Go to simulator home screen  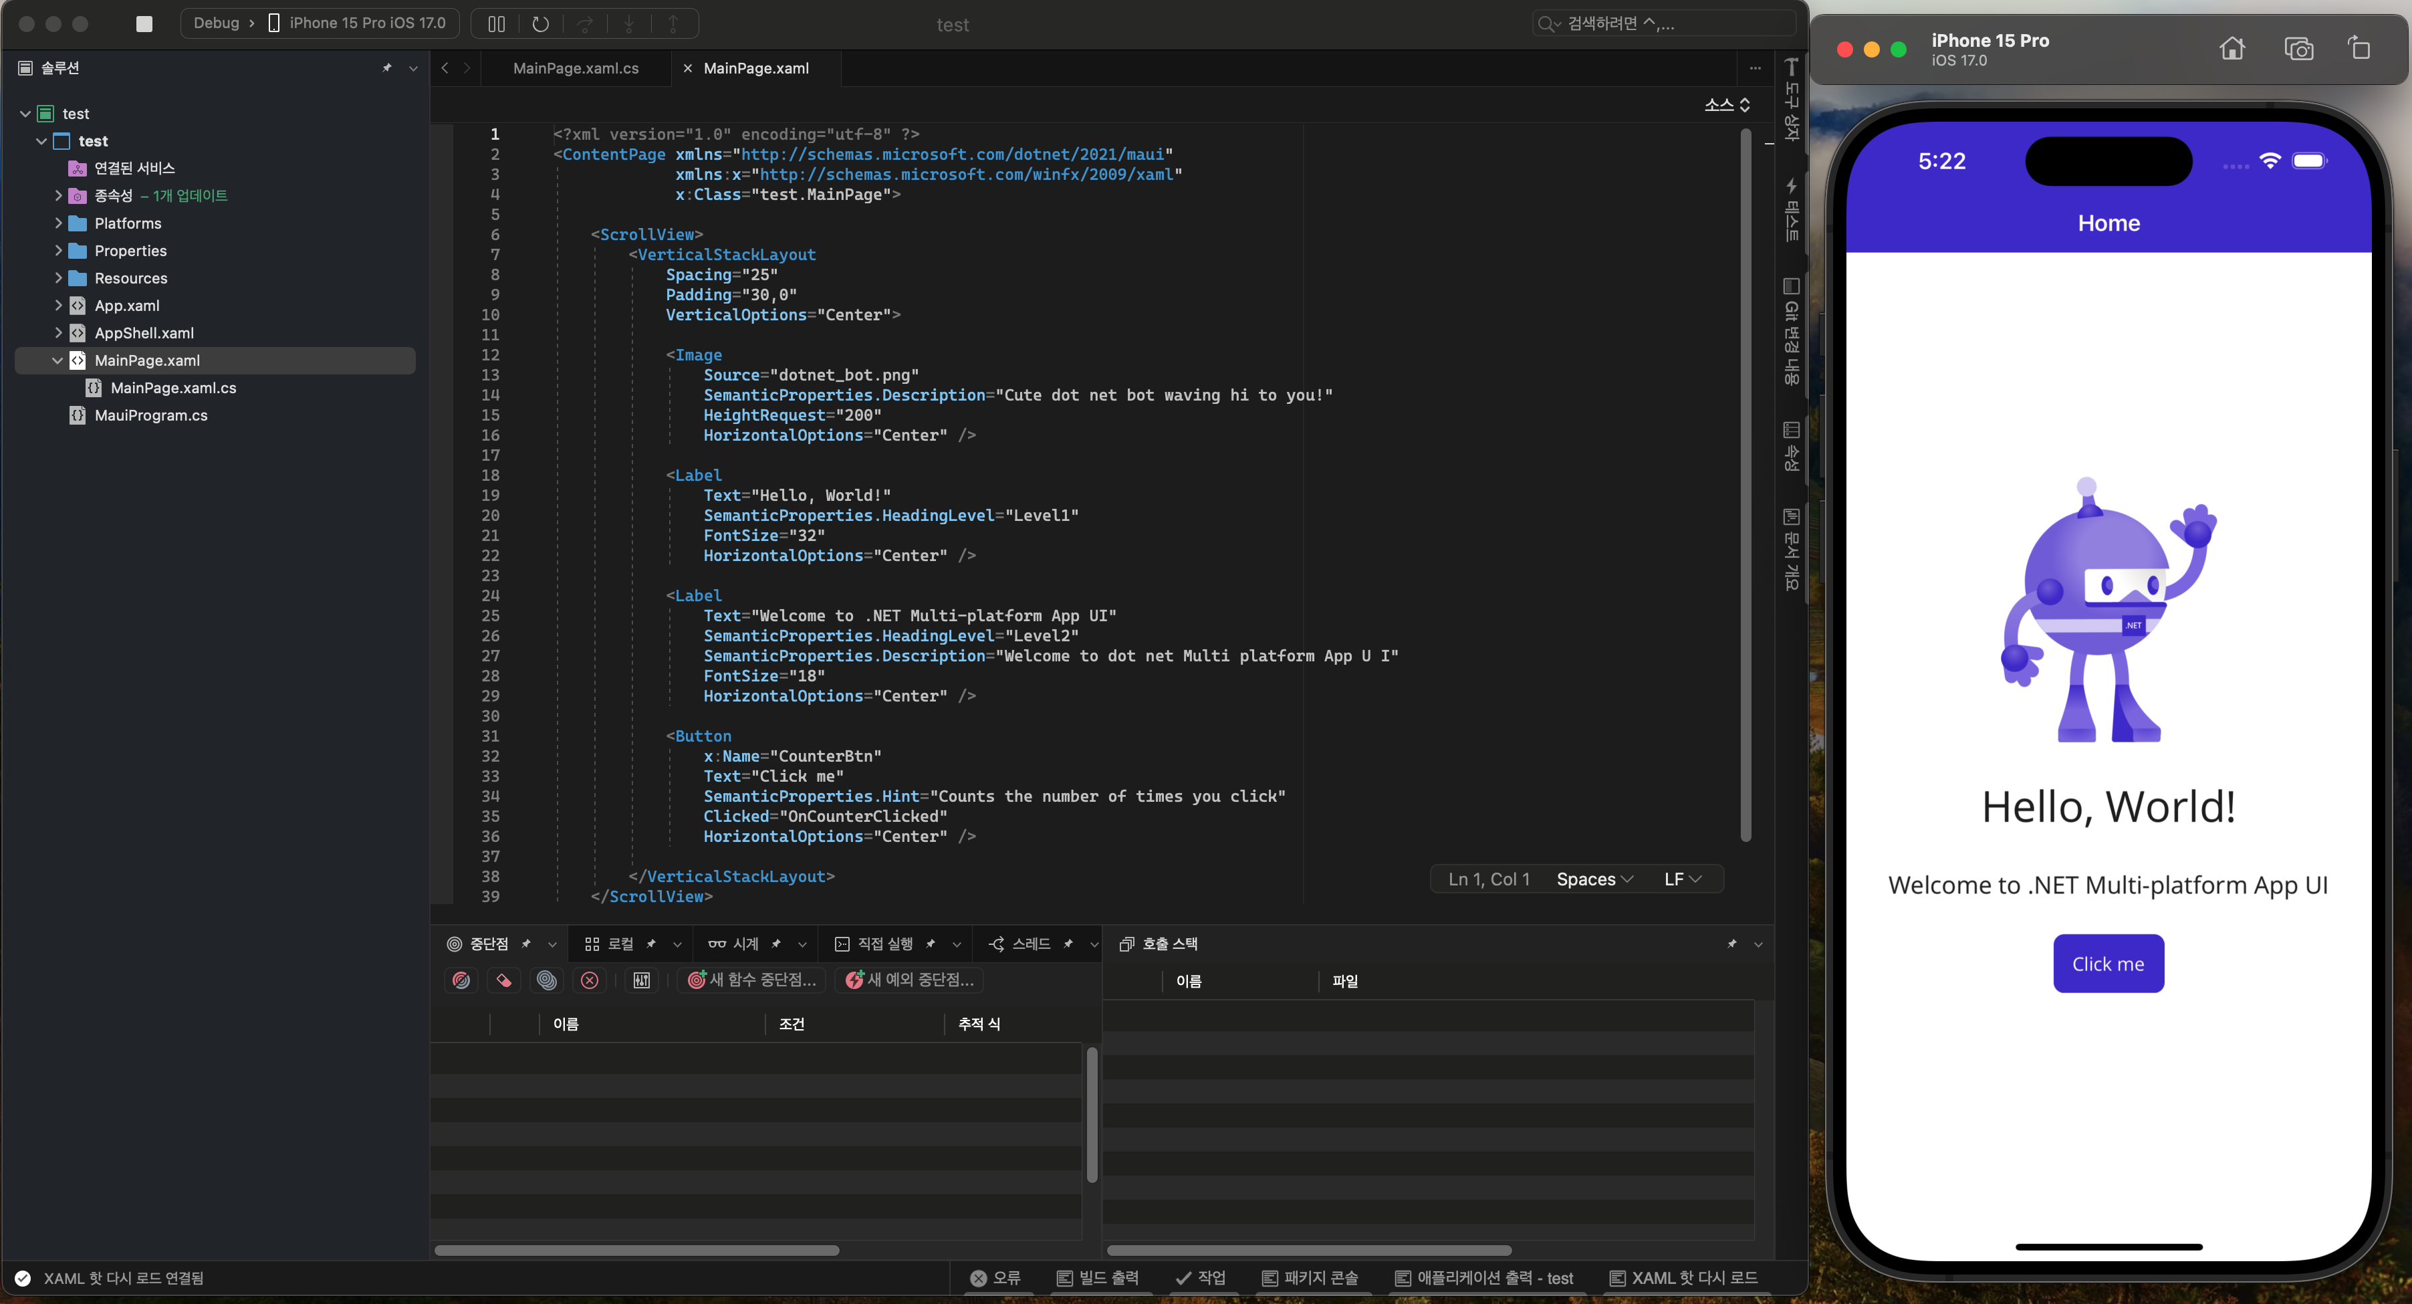2232,49
